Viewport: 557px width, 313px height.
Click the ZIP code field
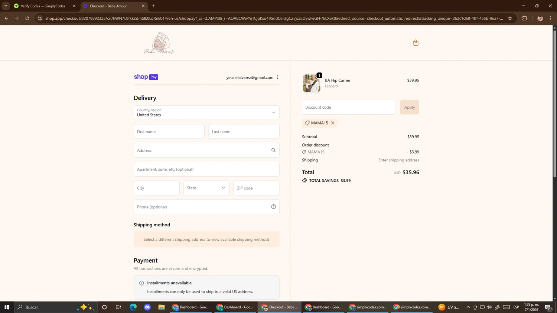coord(256,188)
